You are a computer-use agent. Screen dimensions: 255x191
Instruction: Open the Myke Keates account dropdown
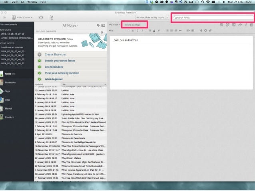click(22, 18)
